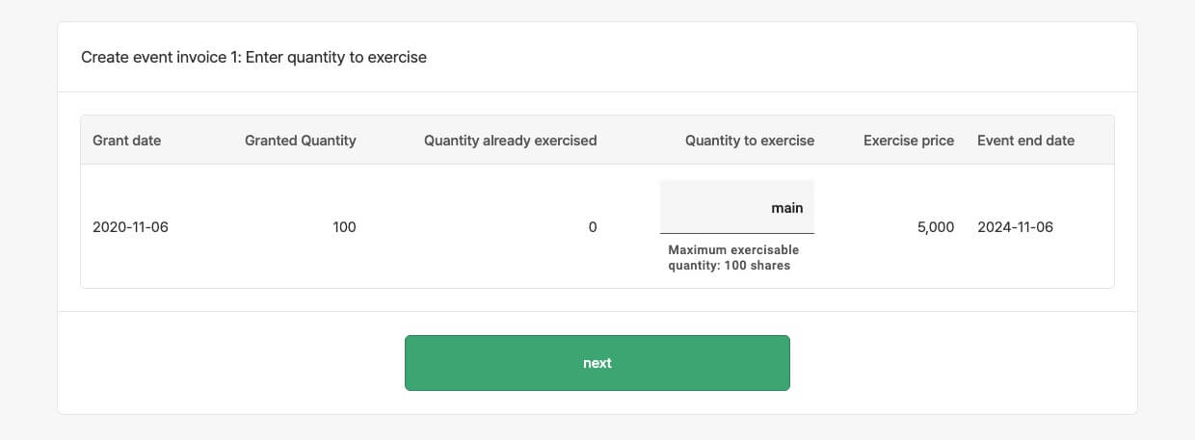Click empty footer area left of next button
This screenshot has height=440, width=1195.
[x=231, y=363]
